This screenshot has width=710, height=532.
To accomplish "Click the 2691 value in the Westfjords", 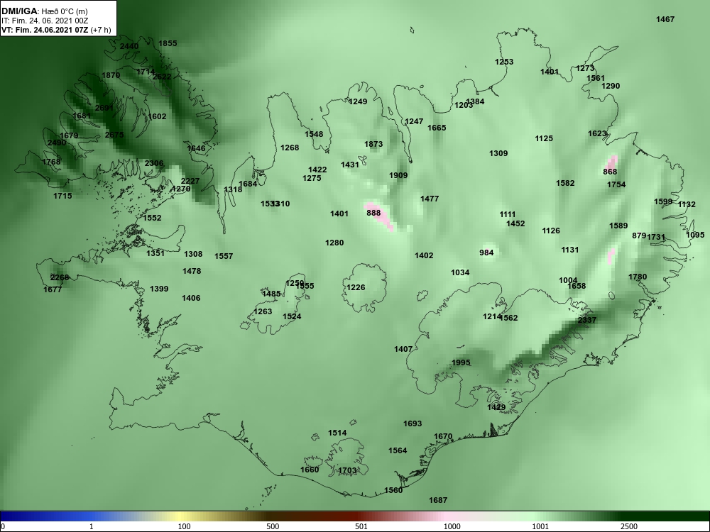I will (104, 108).
